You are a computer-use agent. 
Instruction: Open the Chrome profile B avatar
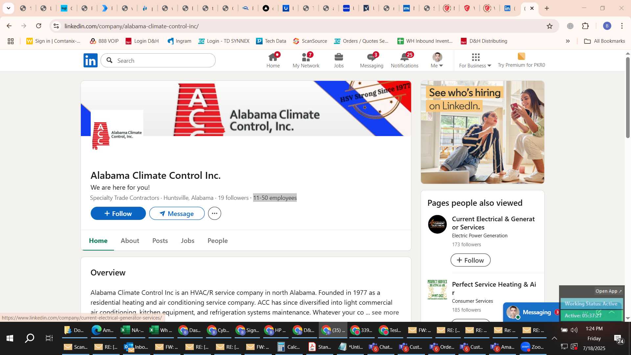607,26
